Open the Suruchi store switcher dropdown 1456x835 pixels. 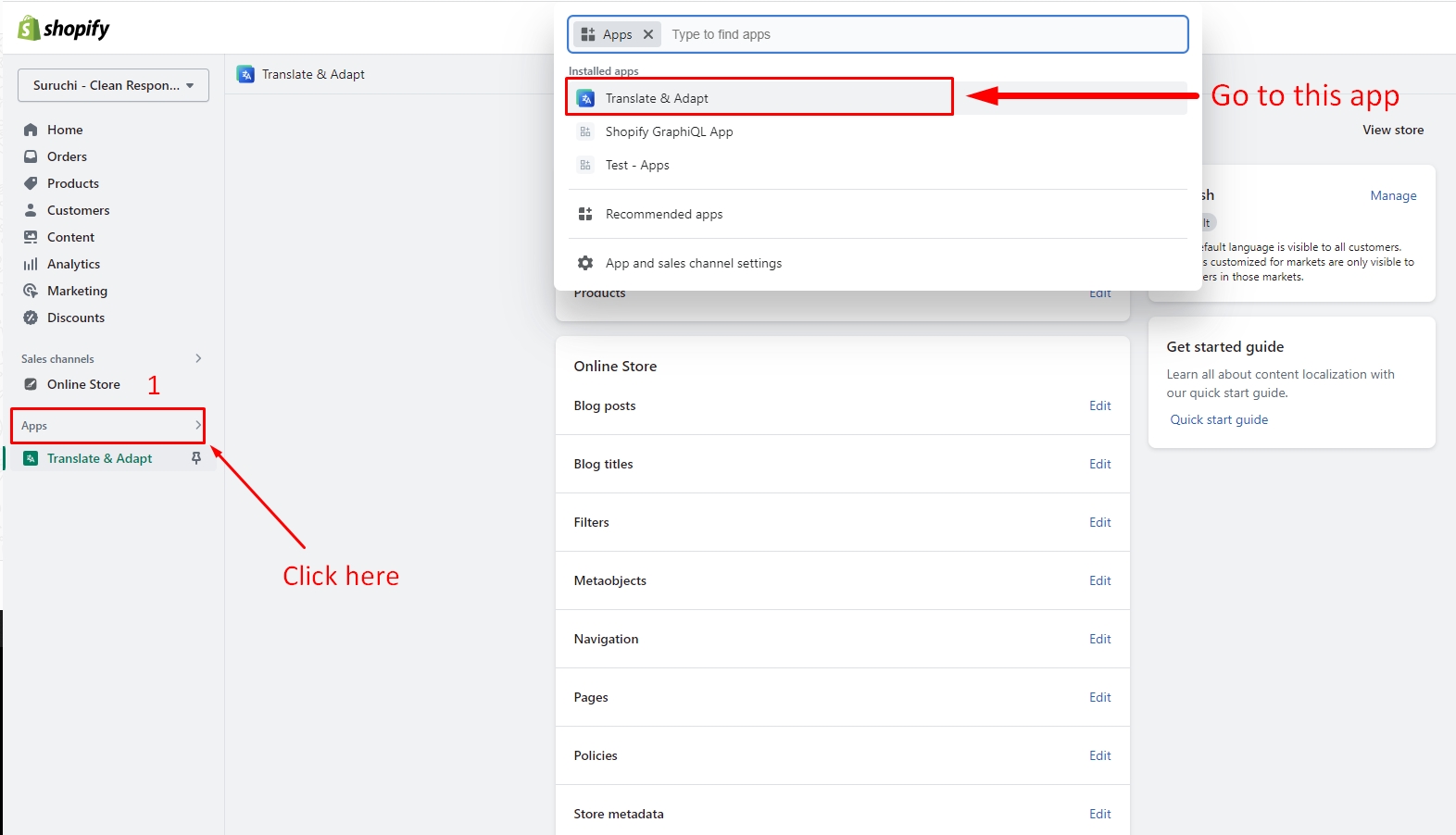[113, 85]
